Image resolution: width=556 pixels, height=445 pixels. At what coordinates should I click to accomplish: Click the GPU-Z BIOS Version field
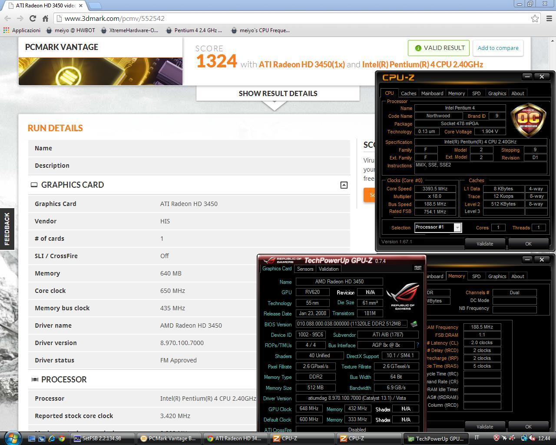[x=352, y=324]
